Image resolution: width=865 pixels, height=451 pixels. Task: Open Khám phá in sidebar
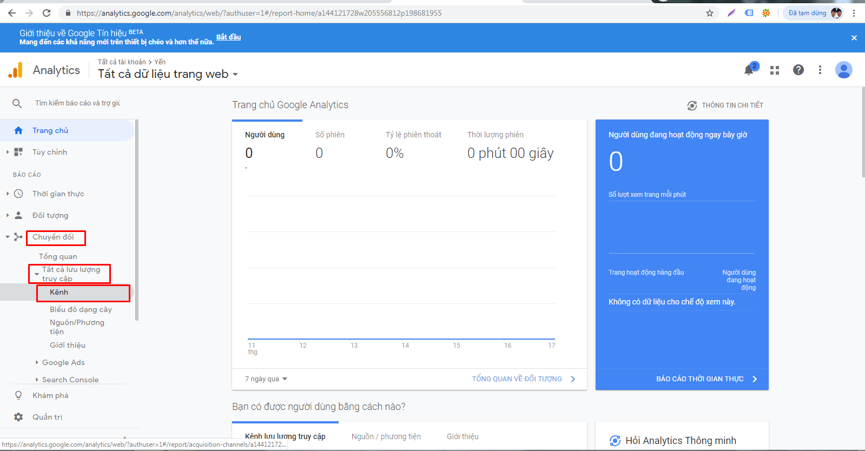coord(50,395)
